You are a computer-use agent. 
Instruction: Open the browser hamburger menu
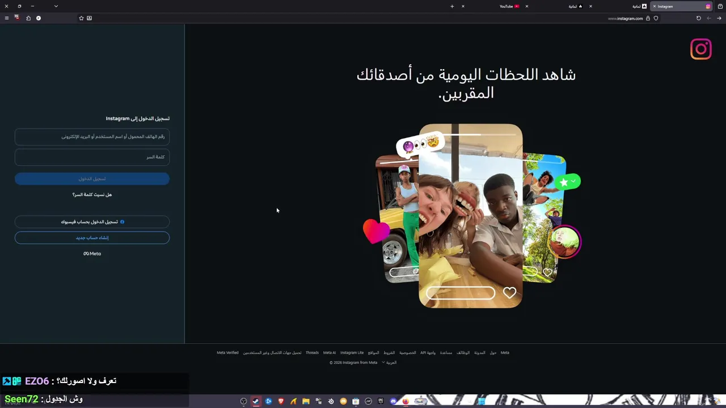[x=6, y=18]
